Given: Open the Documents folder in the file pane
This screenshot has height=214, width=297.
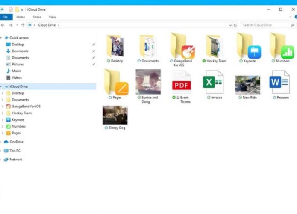Looking at the screenshot, I should coord(148,47).
